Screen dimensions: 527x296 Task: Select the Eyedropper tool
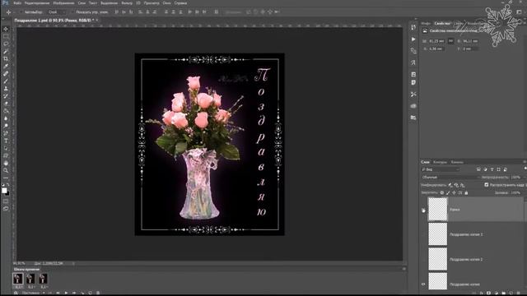(6, 66)
